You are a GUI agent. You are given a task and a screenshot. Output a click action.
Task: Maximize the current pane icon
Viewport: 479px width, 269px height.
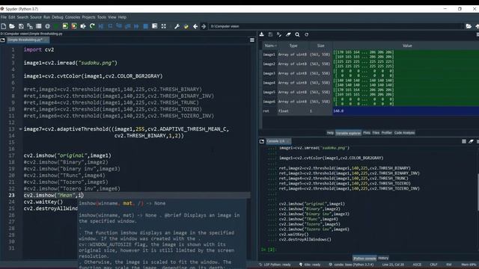[164, 27]
